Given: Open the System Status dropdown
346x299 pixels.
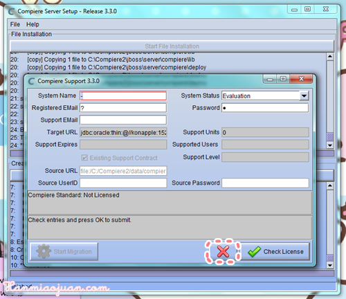Looking at the screenshot, I should [x=304, y=96].
